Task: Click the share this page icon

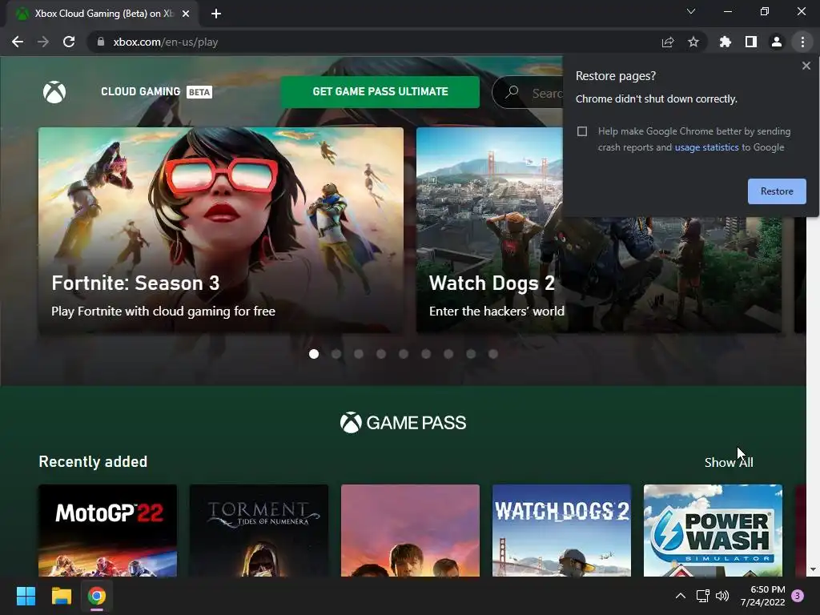Action: pos(668,42)
